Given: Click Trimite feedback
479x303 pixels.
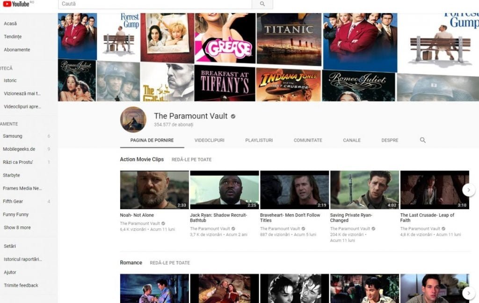Looking at the screenshot, I should pos(21,286).
